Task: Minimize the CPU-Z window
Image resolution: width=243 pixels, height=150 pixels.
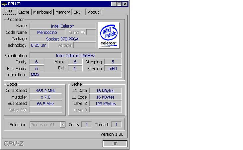Action: [x=114, y=4]
